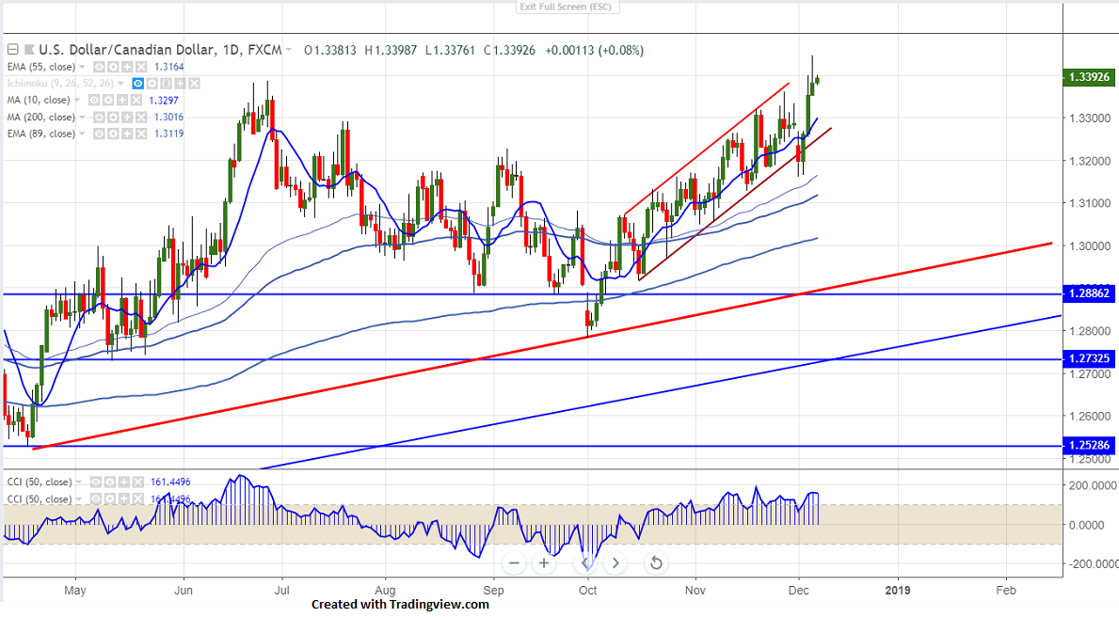1119x617 pixels.
Task: Open settings gear for EMA 55 indicator
Action: click(113, 67)
